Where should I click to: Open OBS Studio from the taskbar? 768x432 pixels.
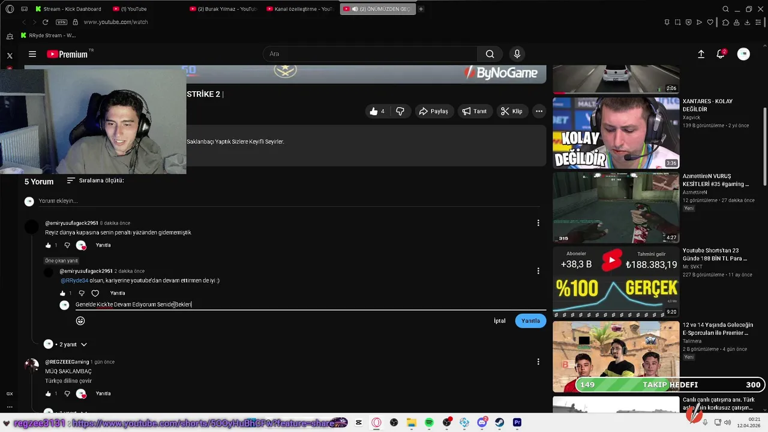point(394,422)
